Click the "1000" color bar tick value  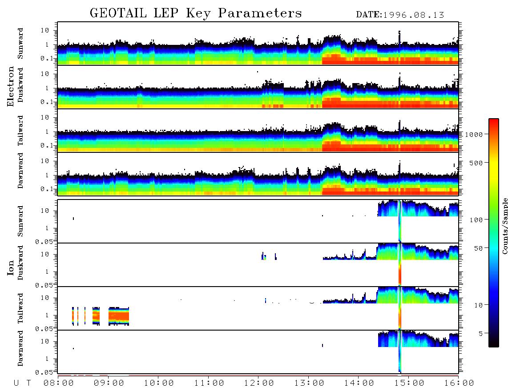click(x=474, y=134)
